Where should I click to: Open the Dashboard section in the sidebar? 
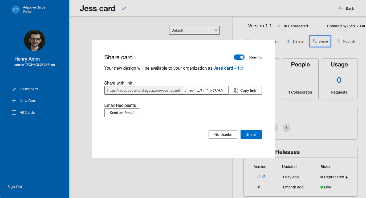click(29, 89)
